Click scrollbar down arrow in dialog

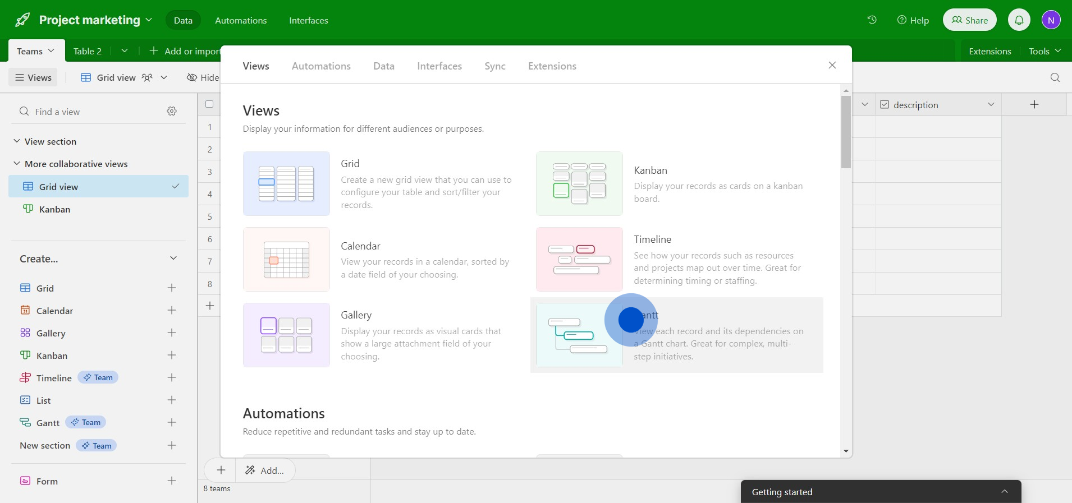[x=846, y=451]
